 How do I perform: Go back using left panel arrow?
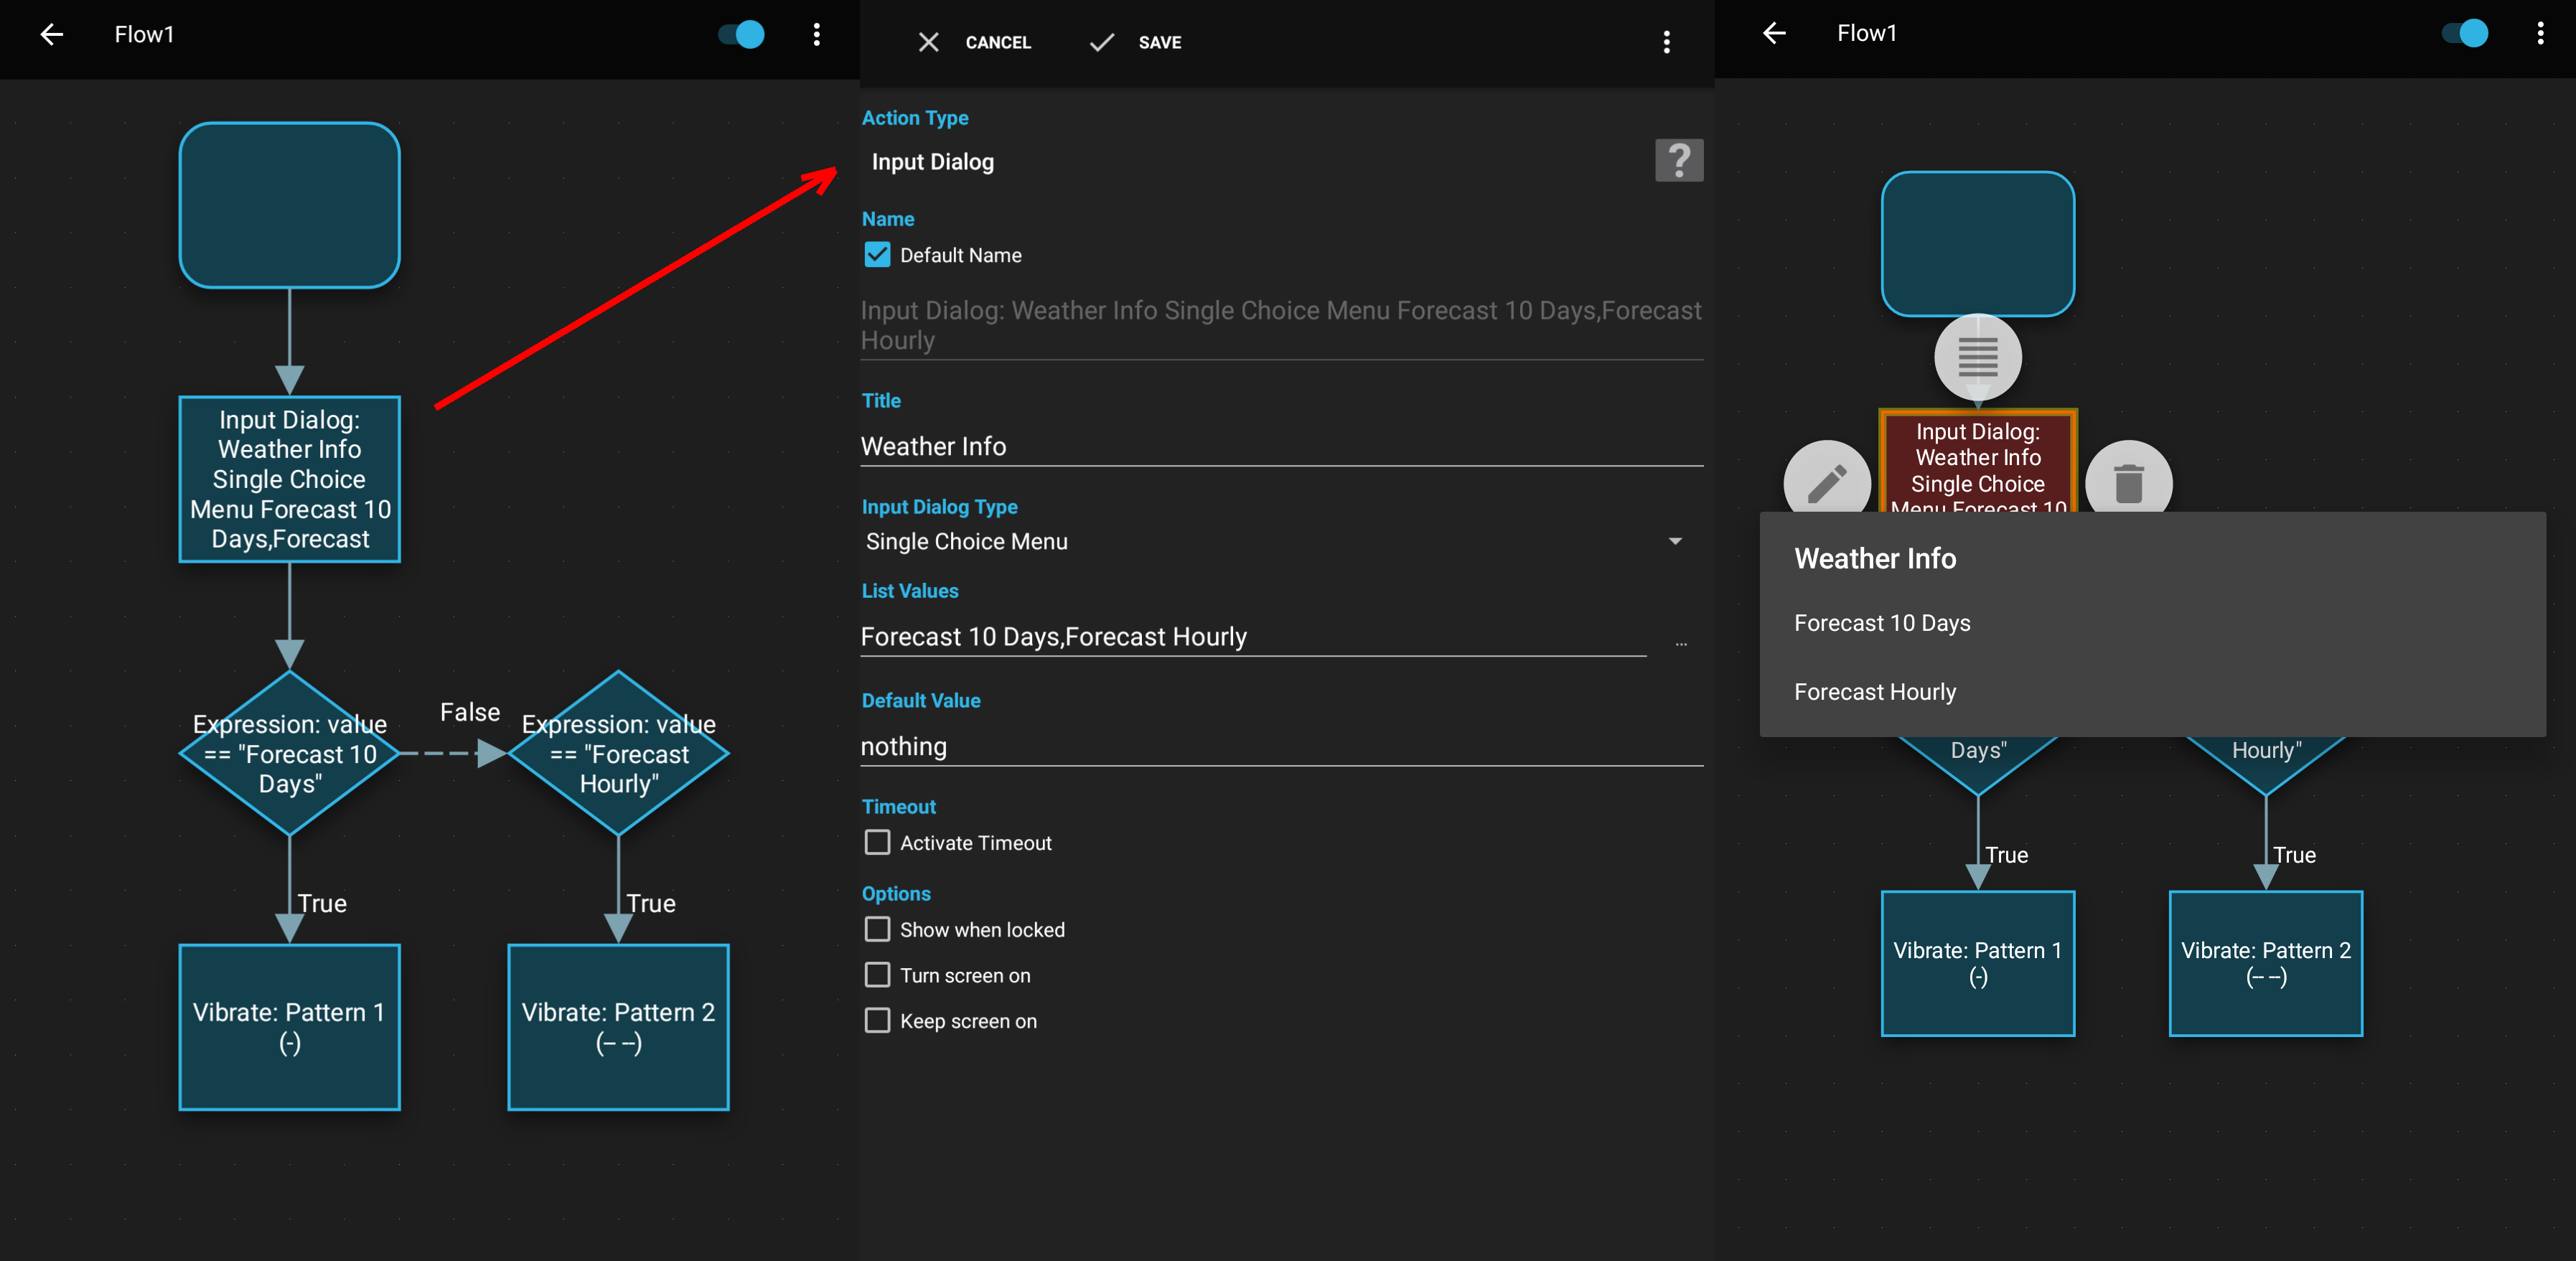coord(52,35)
